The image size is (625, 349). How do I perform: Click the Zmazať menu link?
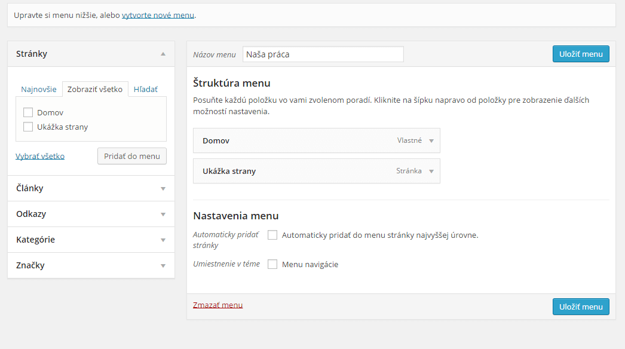[x=217, y=305]
